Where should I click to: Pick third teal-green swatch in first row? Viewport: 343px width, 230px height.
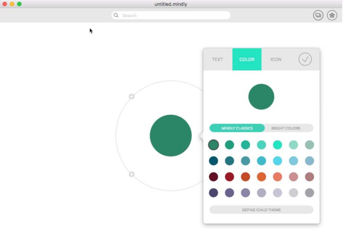point(245,145)
